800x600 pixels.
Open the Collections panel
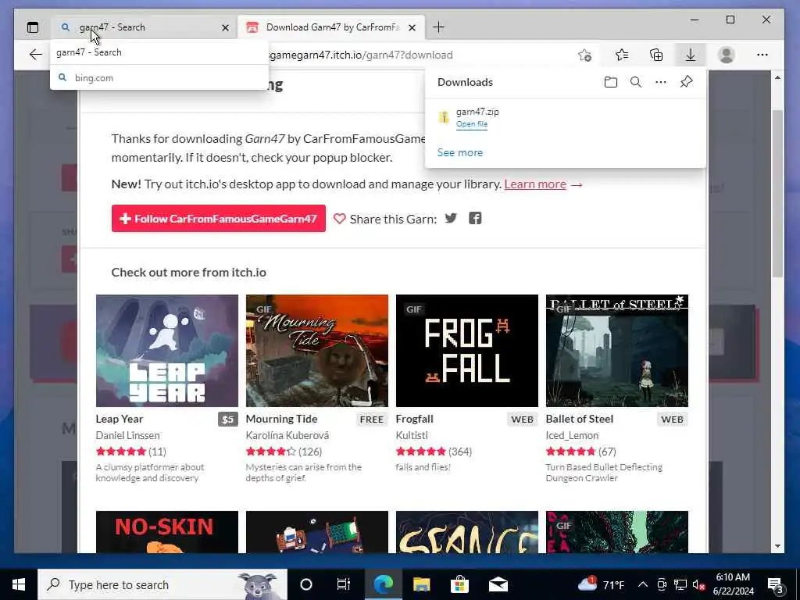click(656, 55)
